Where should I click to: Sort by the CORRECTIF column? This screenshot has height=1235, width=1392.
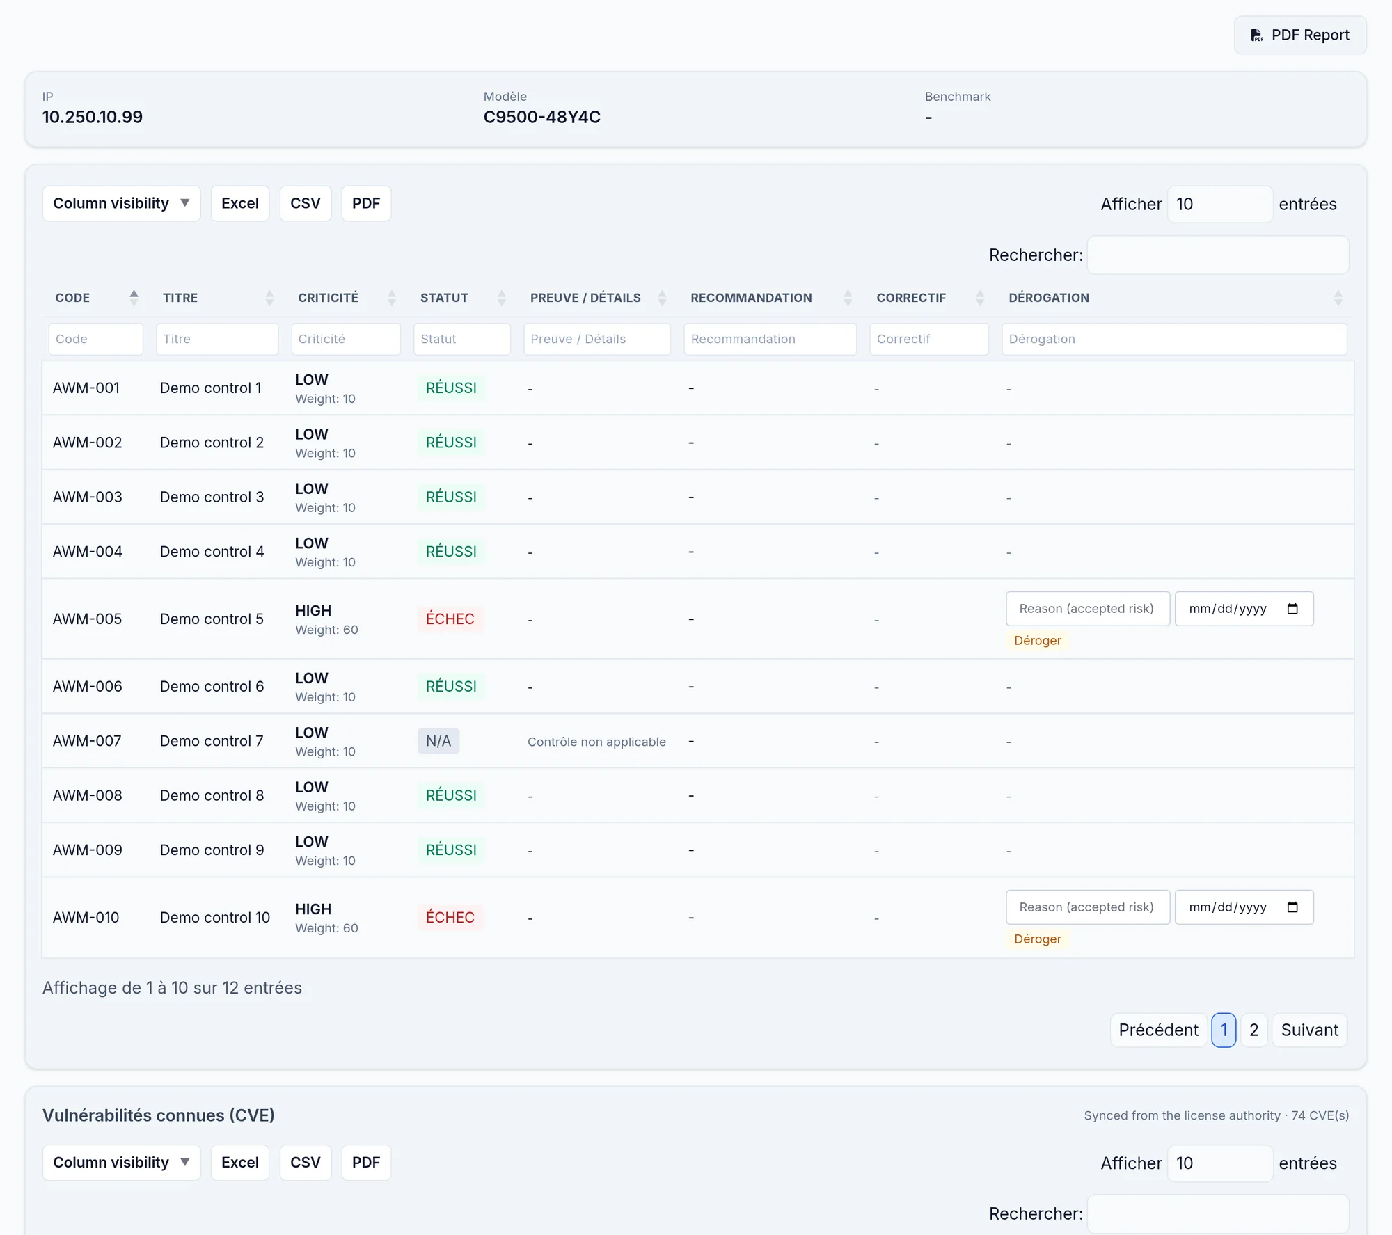coord(929,298)
